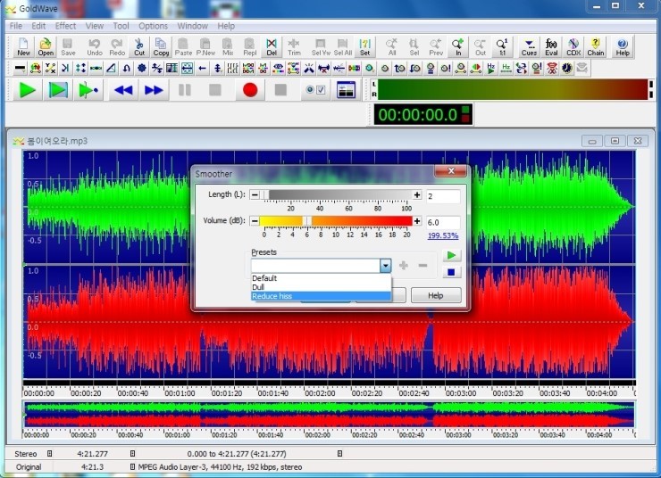This screenshot has width=661, height=478.
Task: Click the 1:1 zoom icon
Action: [x=503, y=46]
